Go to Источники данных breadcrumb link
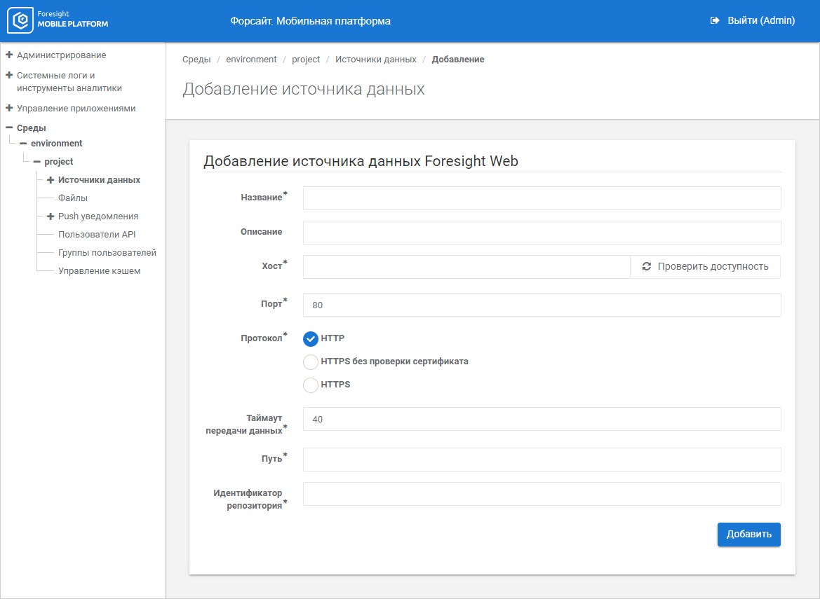The image size is (820, 599). point(375,60)
